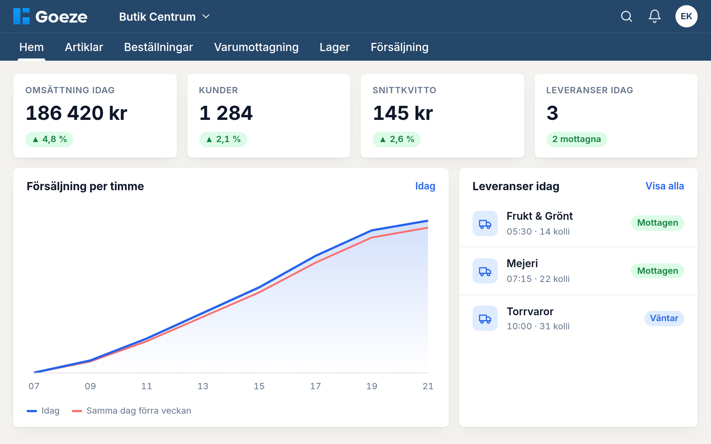The height and width of the screenshot is (444, 711).
Task: Click the Mejeri delivery name
Action: [522, 263]
